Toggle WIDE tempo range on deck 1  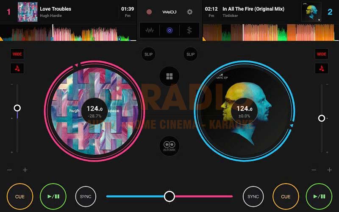[17, 54]
